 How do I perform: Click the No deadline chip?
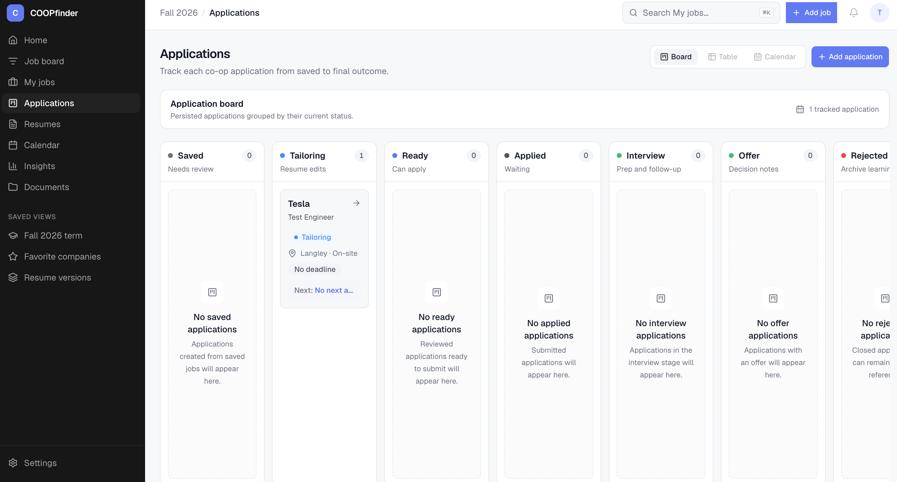click(315, 269)
